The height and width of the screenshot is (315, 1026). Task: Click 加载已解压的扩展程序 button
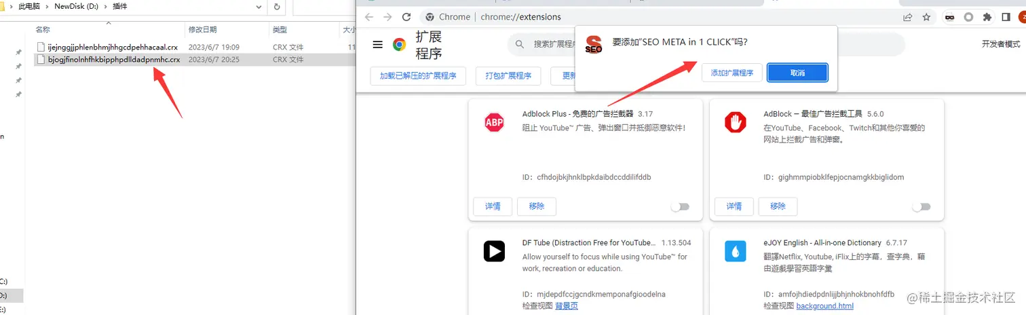418,75
